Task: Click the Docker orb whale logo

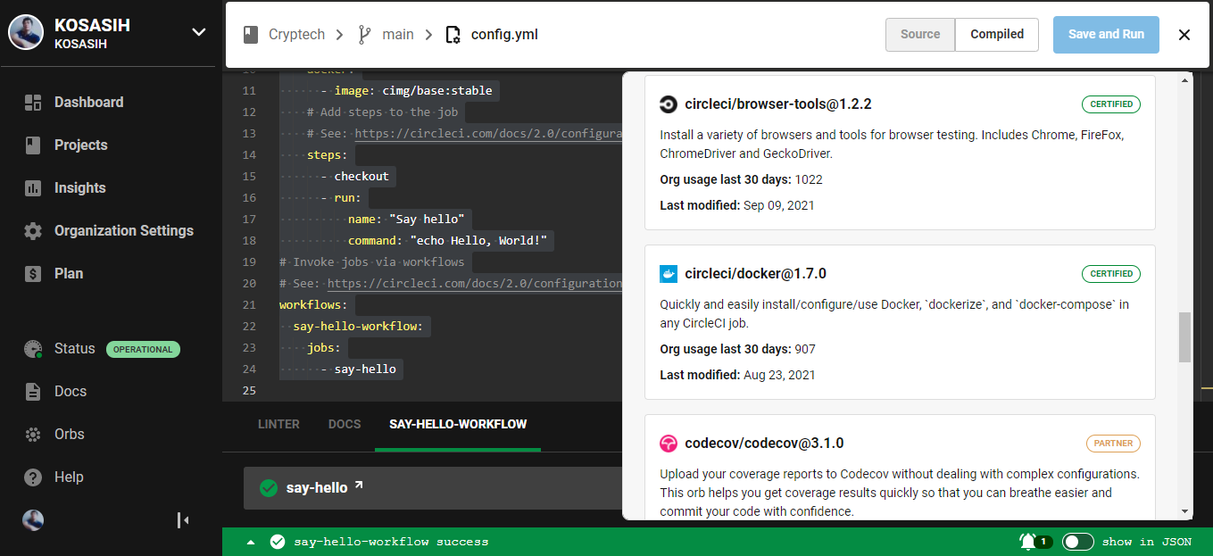Action: (669, 274)
